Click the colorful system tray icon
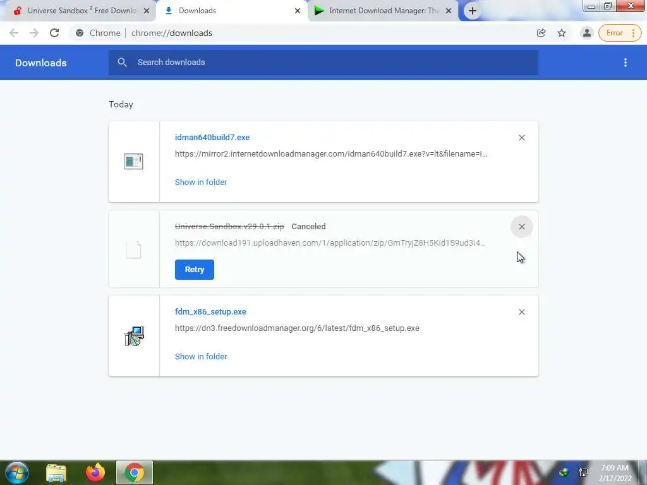 click(x=564, y=472)
